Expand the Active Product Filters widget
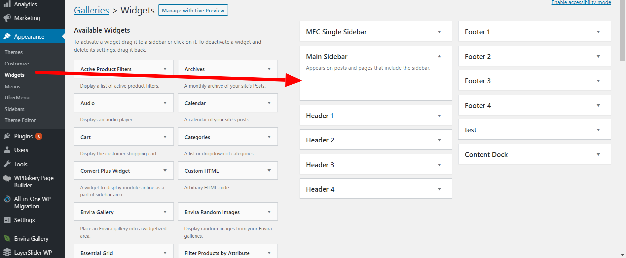 click(x=165, y=69)
